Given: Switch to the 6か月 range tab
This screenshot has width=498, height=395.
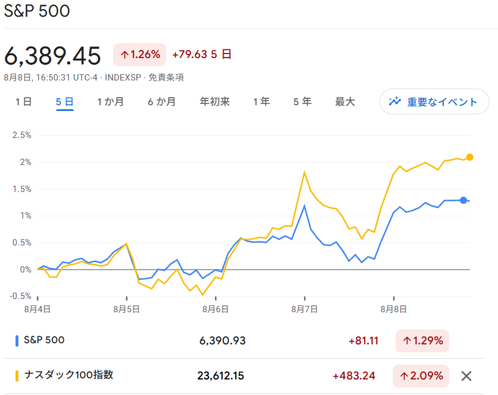Looking at the screenshot, I should 162,102.
